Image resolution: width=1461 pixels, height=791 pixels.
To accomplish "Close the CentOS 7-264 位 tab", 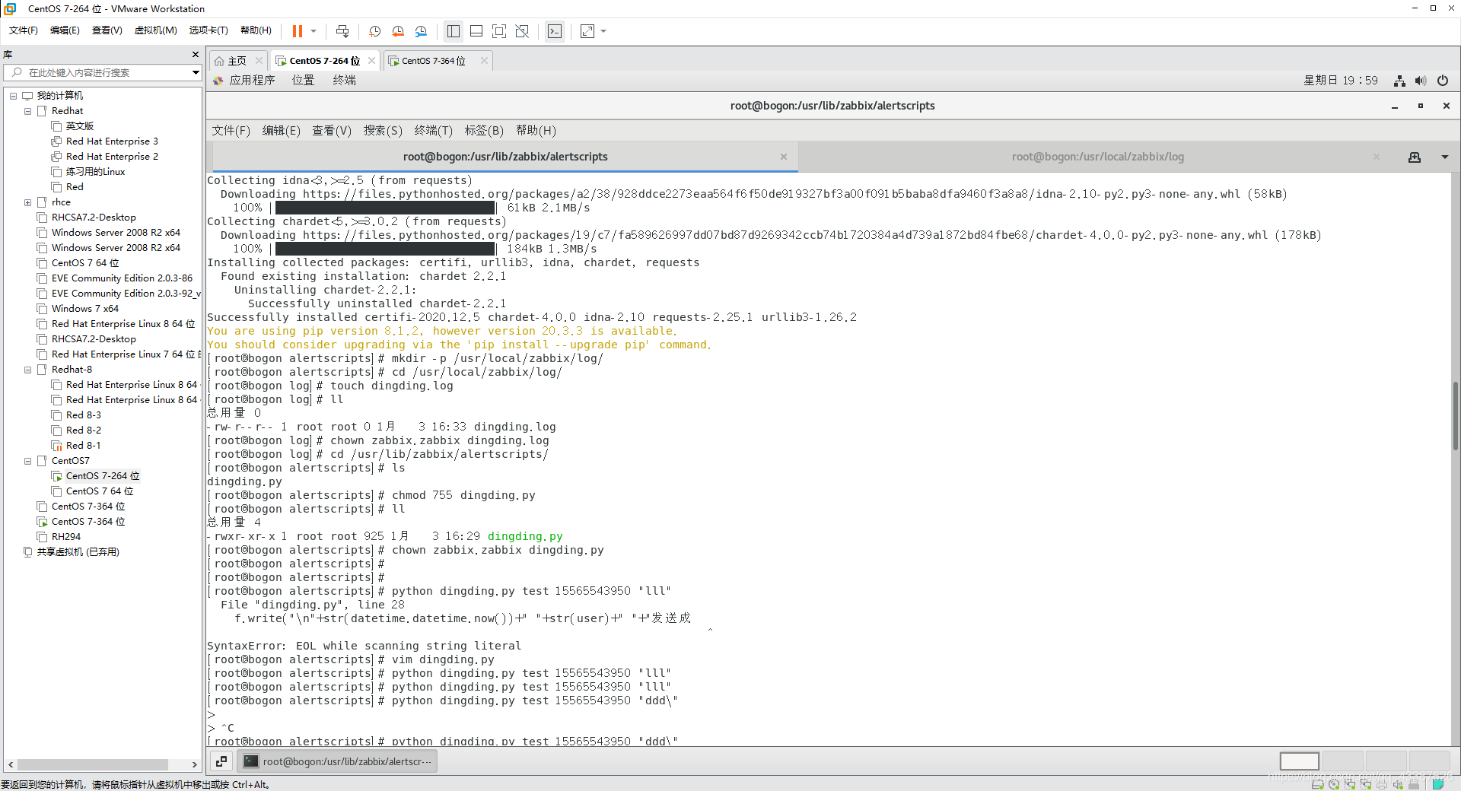I will (371, 61).
